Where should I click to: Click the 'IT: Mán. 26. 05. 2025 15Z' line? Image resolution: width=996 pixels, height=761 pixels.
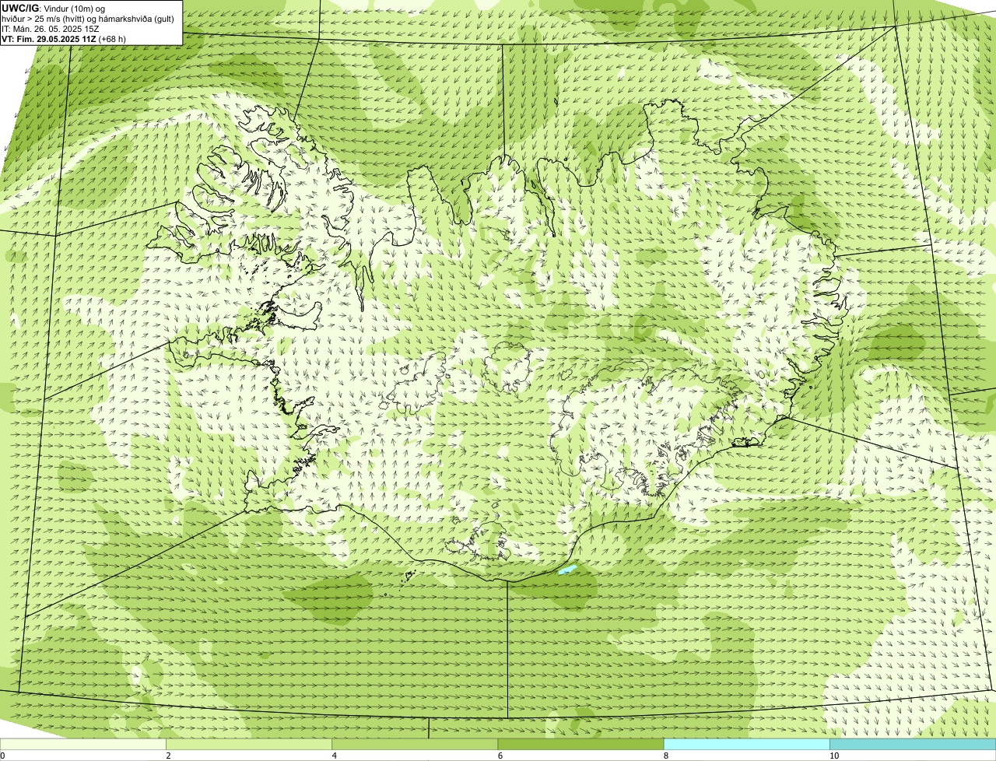(x=51, y=28)
